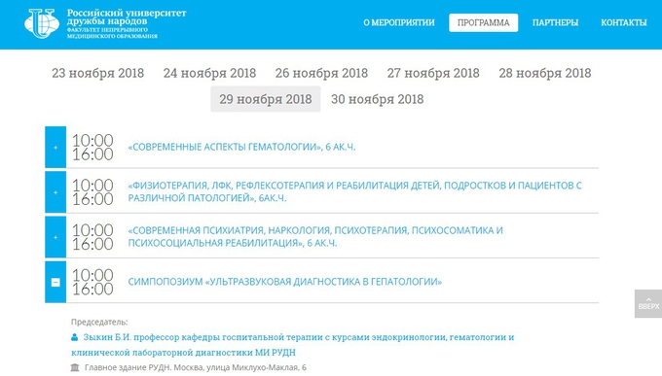Click the person icon beside Зыкин Б.И.
Screen dimensions: 662x376
75,337
